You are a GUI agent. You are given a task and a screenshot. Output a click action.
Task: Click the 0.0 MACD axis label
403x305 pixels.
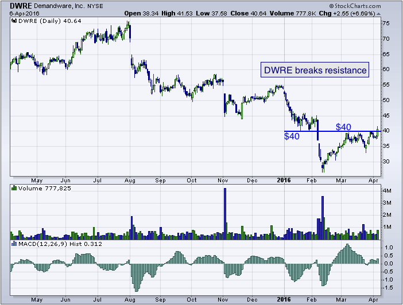389,264
